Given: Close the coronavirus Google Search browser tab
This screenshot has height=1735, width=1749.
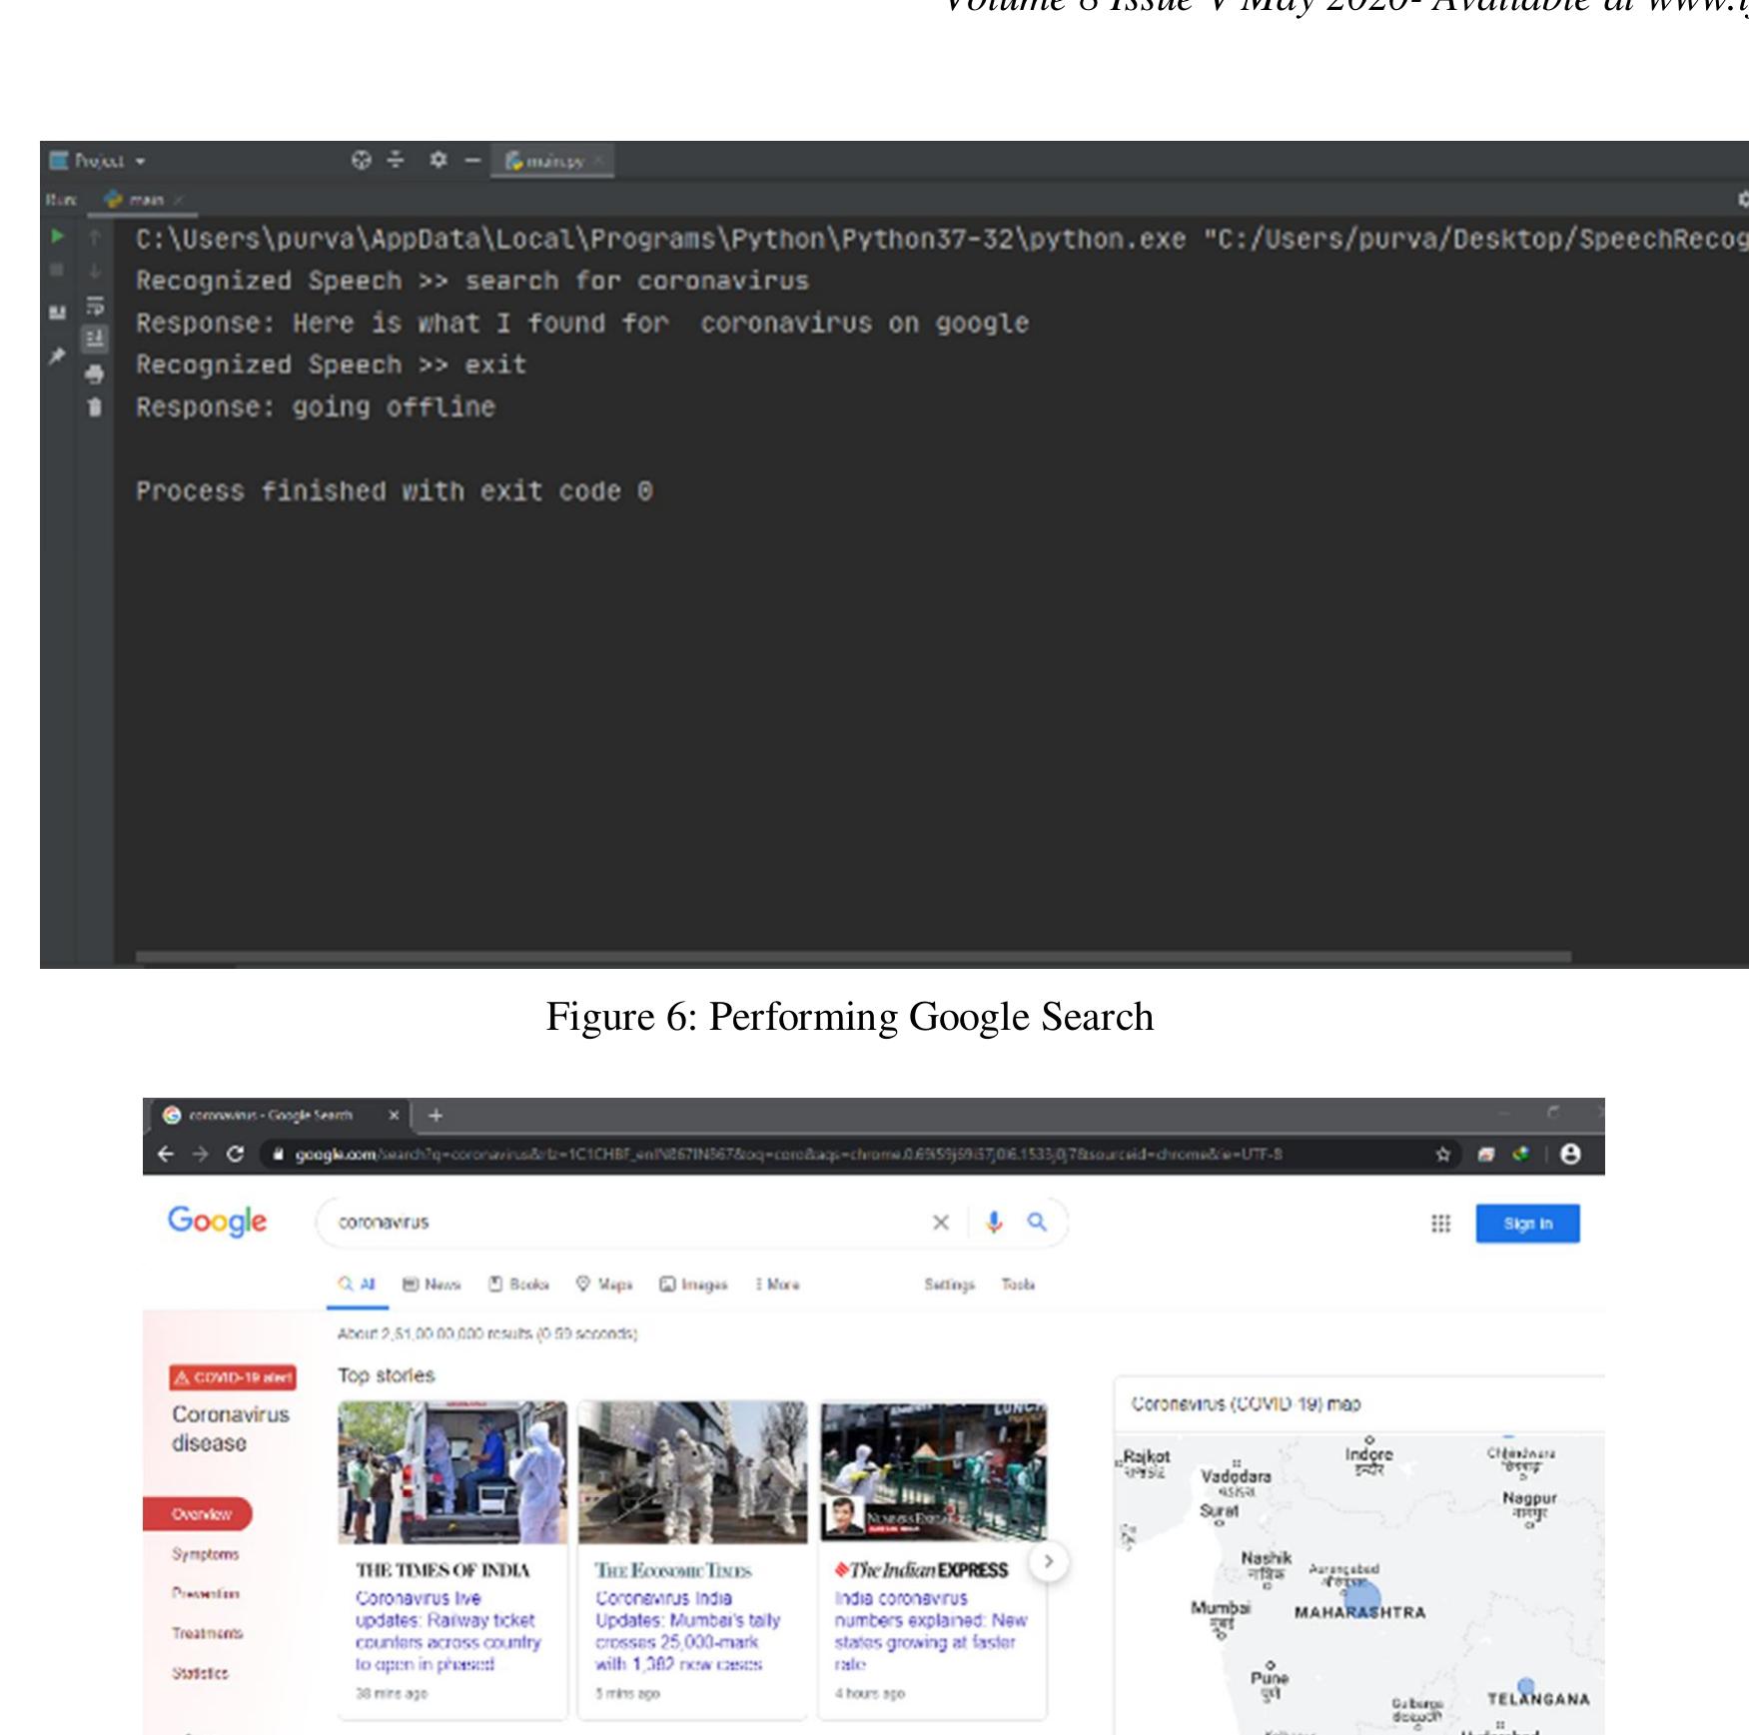Looking at the screenshot, I should (x=394, y=1116).
